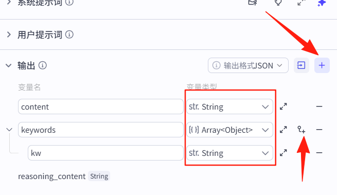The width and height of the screenshot is (337, 195).
Task: Collapse the keywords child variables
Action: pyautogui.click(x=9, y=130)
